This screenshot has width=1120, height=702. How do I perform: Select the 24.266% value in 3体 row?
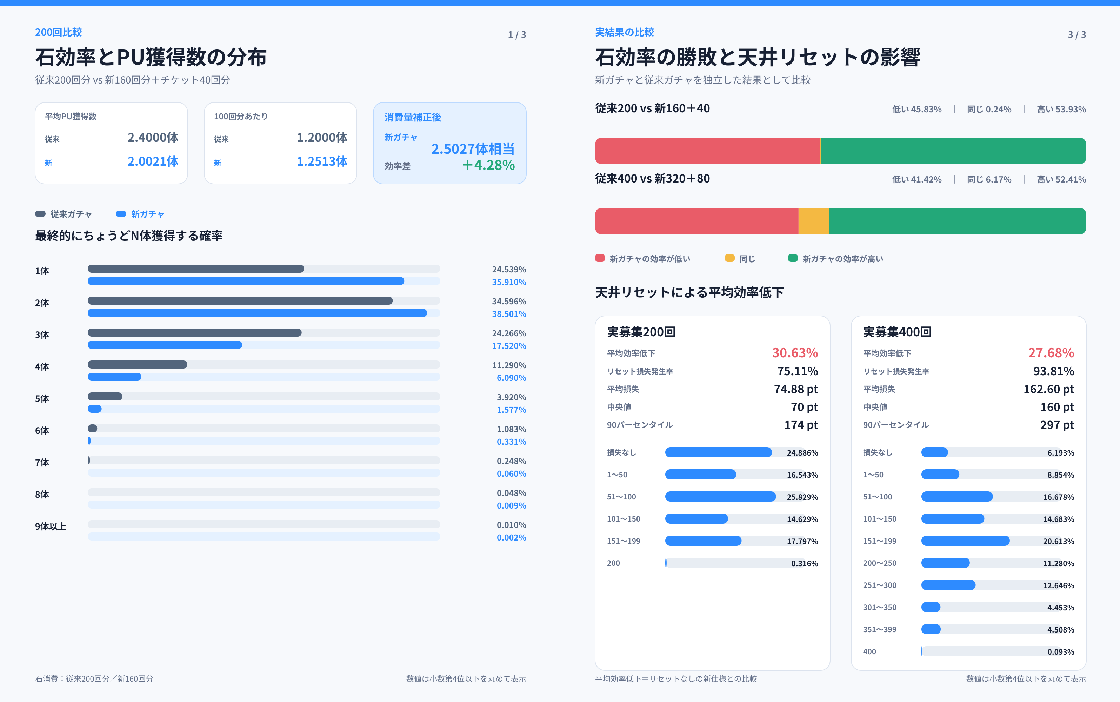point(509,333)
